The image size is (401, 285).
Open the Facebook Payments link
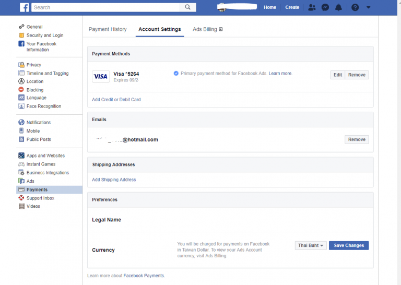click(x=144, y=276)
